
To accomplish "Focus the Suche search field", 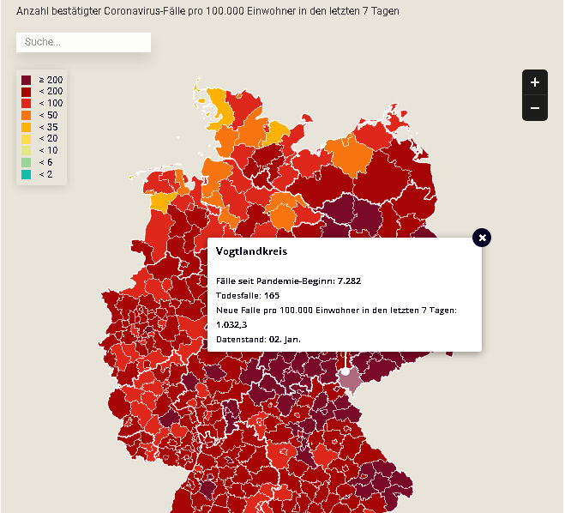I will click(83, 42).
